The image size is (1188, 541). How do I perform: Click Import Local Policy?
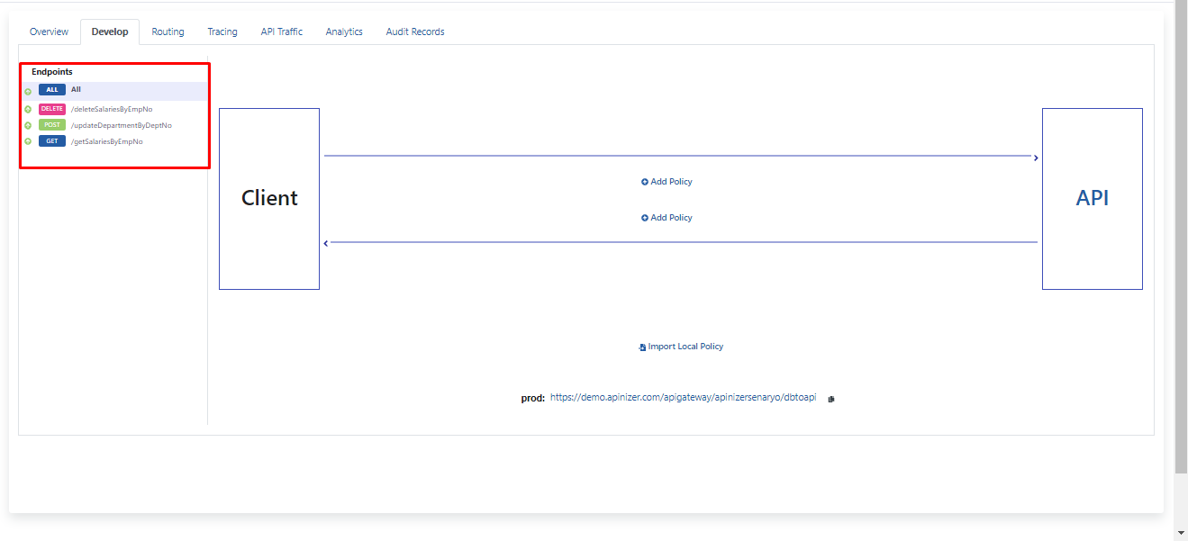681,347
